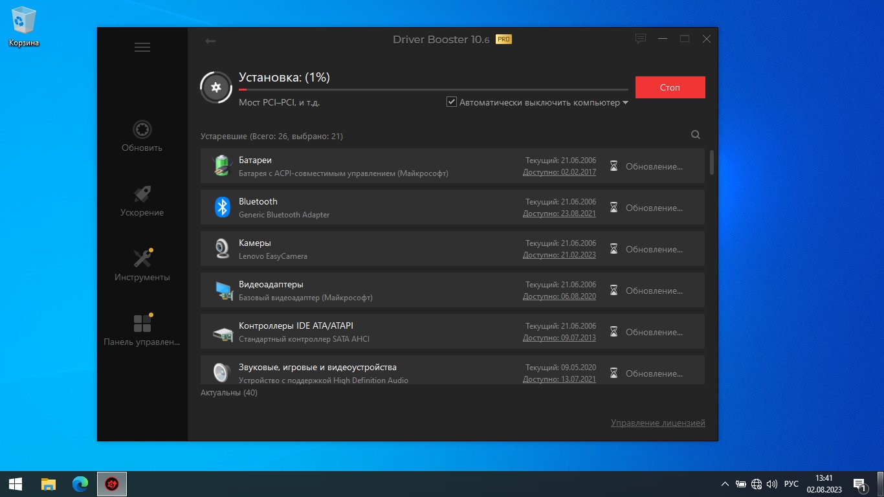Click the hourglass icon in the IDE ATA/ATAPI row
This screenshot has width=884, height=497.
point(613,332)
